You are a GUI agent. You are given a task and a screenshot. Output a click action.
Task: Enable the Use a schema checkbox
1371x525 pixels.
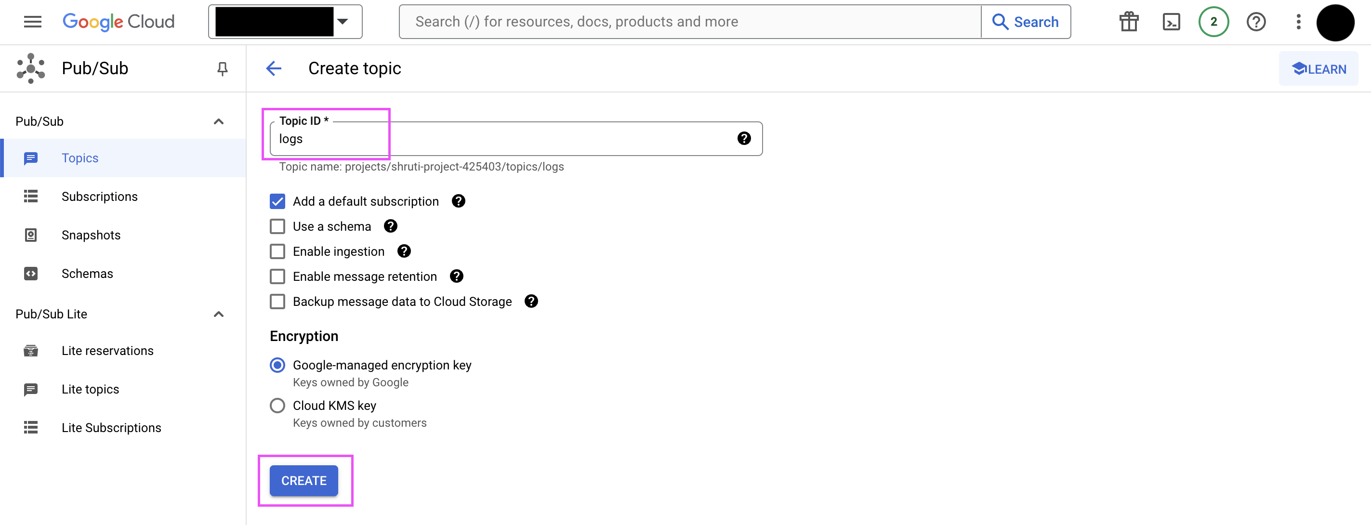277,226
